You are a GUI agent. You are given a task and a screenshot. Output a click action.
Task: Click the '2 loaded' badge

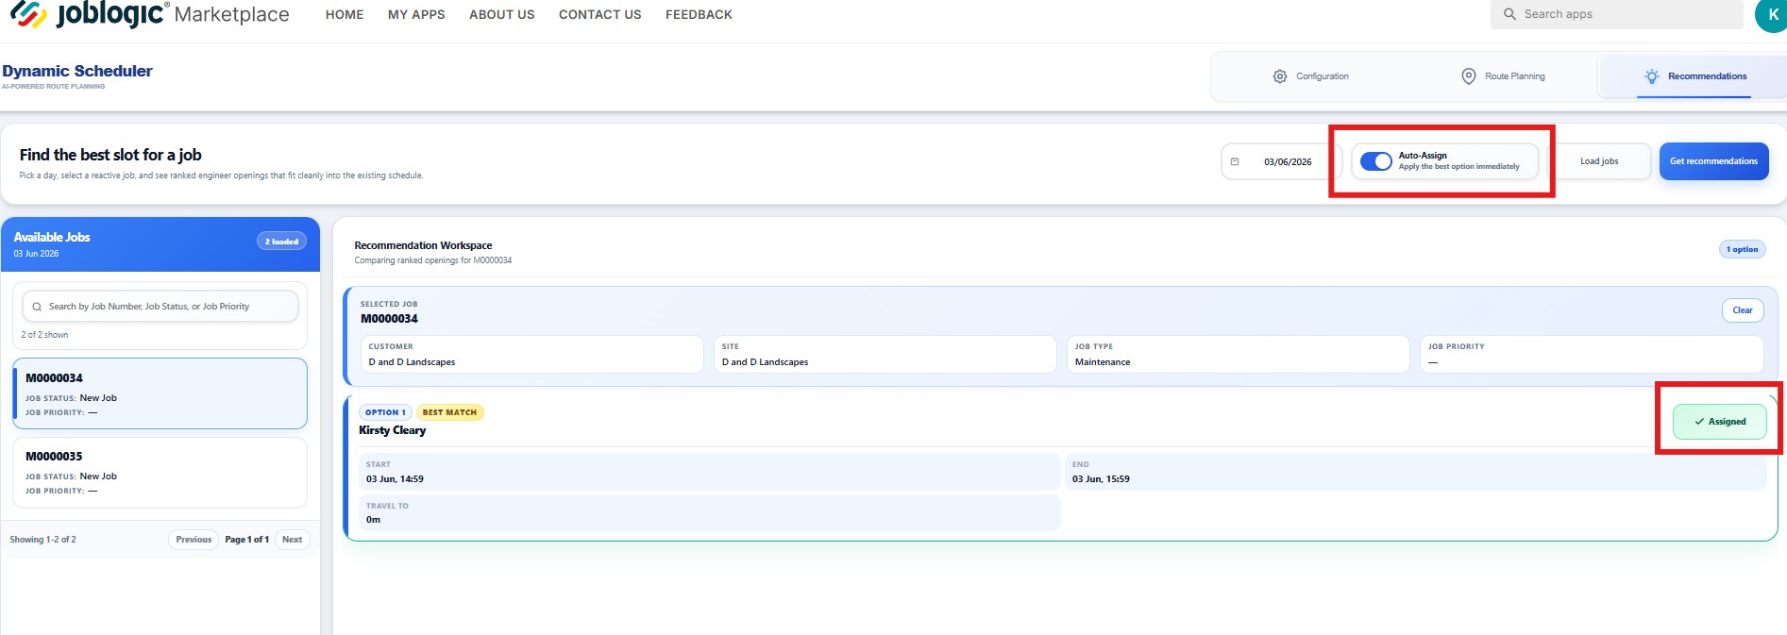(281, 242)
